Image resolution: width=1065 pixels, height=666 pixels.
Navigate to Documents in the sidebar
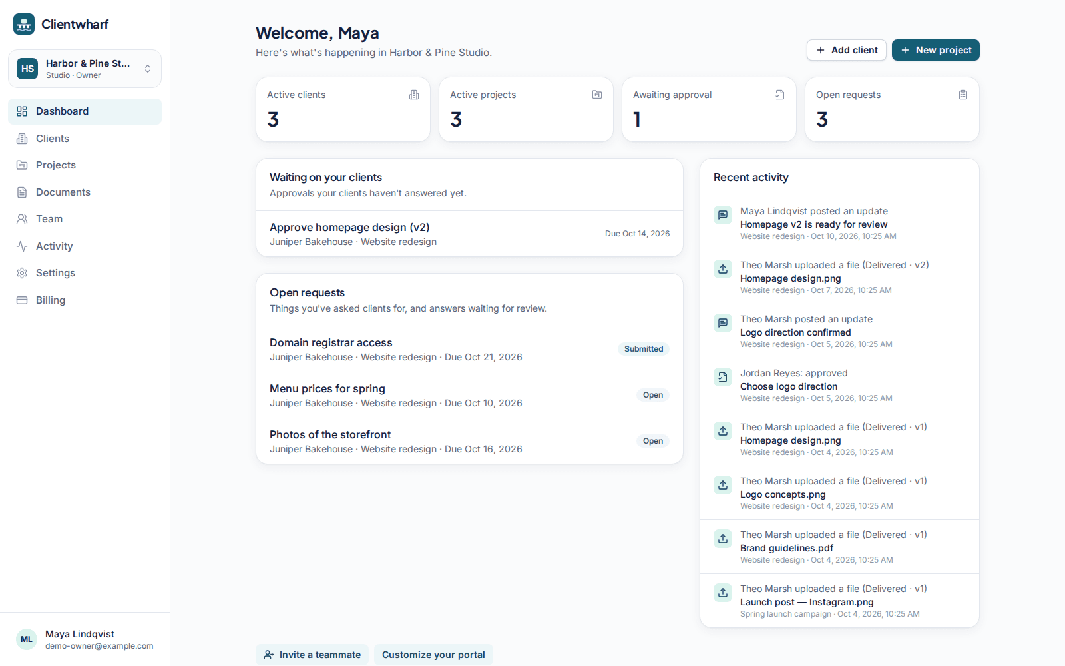(85, 192)
